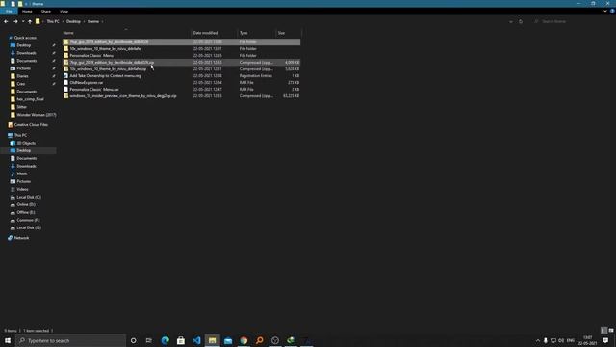The image size is (616, 347).
Task: Select windows_10_insider_preview icon theme zip
Action: coord(182,96)
